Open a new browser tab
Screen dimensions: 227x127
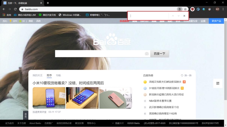[x=48, y=3]
